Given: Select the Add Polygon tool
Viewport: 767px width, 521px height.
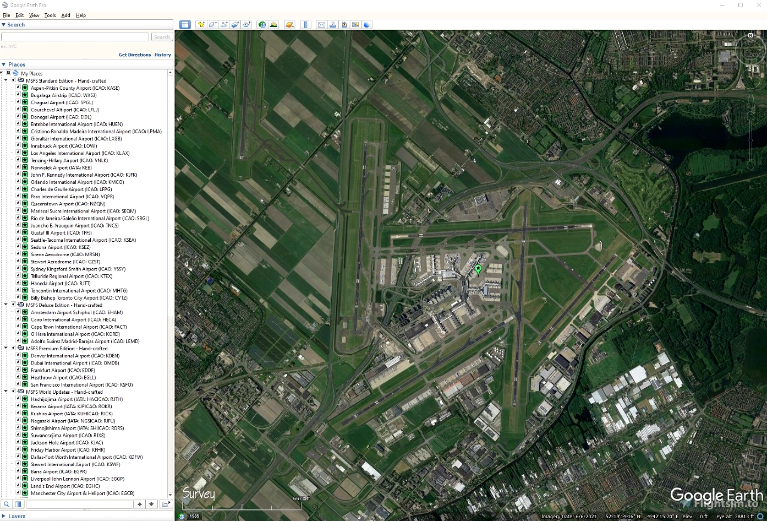Looking at the screenshot, I should tap(212, 25).
